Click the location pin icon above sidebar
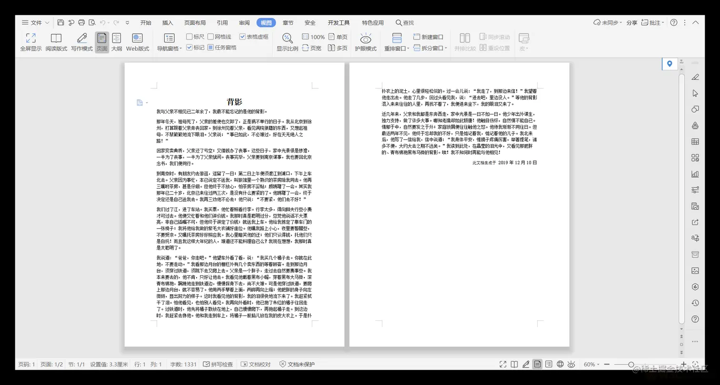 coord(670,64)
